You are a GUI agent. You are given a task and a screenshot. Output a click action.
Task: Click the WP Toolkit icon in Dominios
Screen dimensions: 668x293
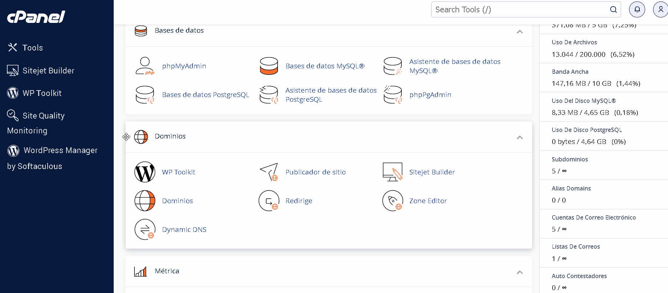click(x=145, y=172)
